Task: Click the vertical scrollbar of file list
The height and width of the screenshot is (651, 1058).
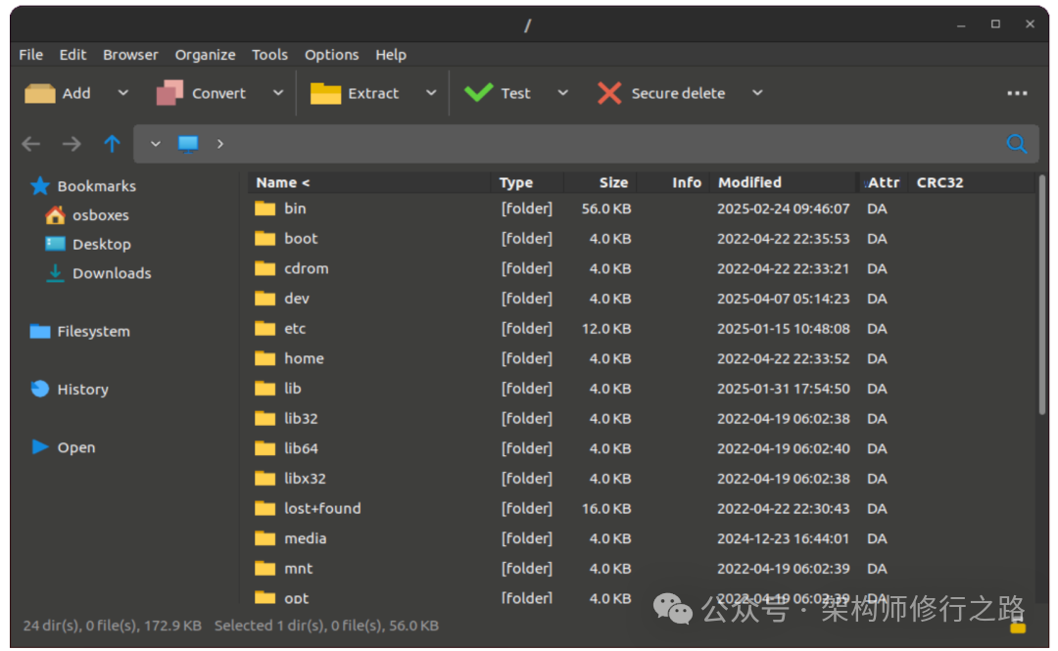Action: coord(1041,303)
